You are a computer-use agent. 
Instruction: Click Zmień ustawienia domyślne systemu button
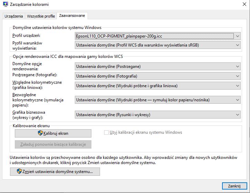pos(55,172)
